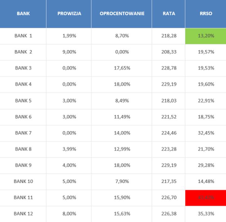Click the RRSO column header
This screenshot has height=222, width=226.
point(206,14)
